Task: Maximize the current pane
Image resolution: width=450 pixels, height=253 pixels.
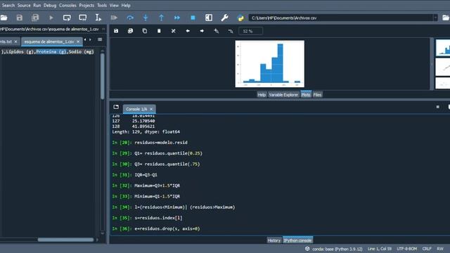Action: (x=209, y=18)
